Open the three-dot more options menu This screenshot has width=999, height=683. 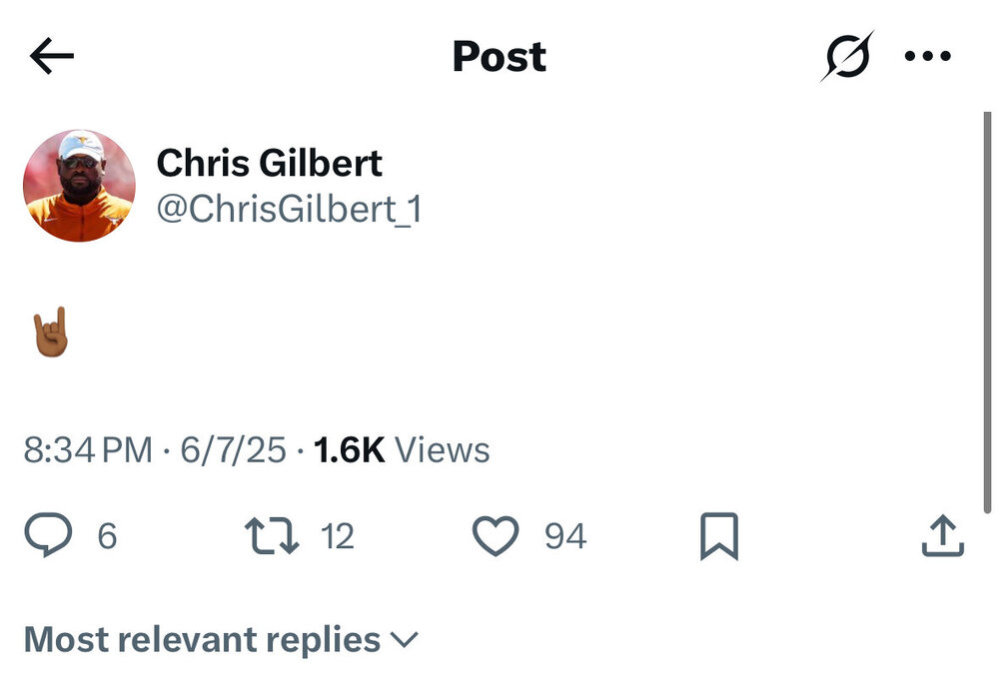(x=928, y=57)
